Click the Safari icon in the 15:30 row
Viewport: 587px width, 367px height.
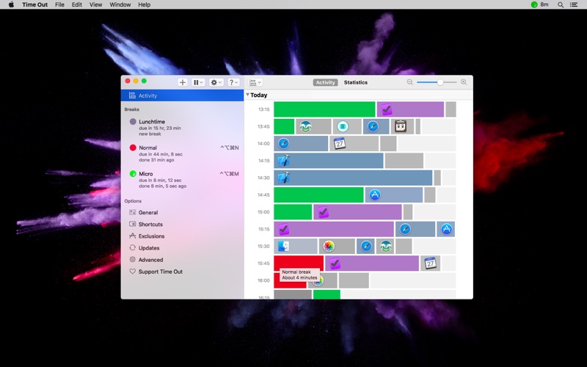click(366, 246)
